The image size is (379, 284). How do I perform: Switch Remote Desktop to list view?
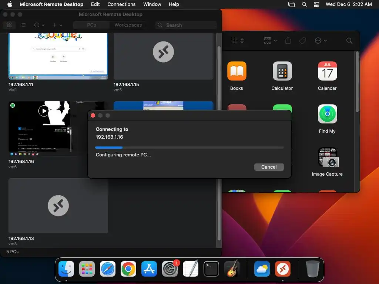pos(23,25)
